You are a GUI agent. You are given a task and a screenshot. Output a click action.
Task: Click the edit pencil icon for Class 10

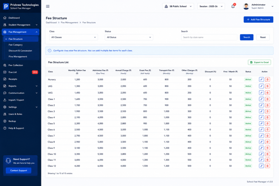click(x=261, y=154)
